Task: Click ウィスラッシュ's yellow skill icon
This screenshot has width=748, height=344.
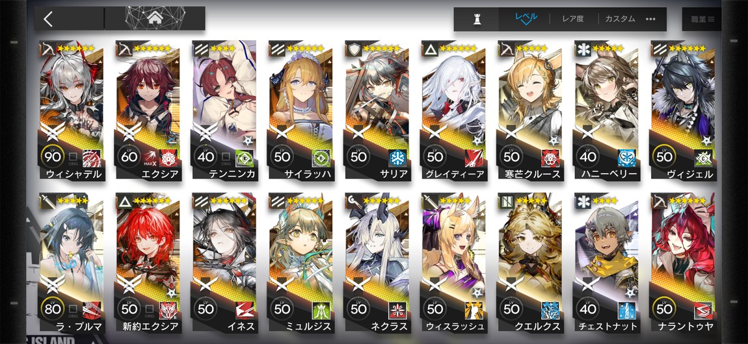Action: (474, 310)
